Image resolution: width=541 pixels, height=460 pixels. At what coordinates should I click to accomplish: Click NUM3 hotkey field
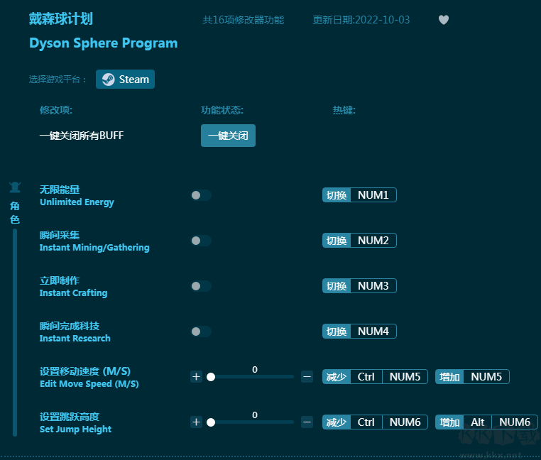tap(373, 286)
